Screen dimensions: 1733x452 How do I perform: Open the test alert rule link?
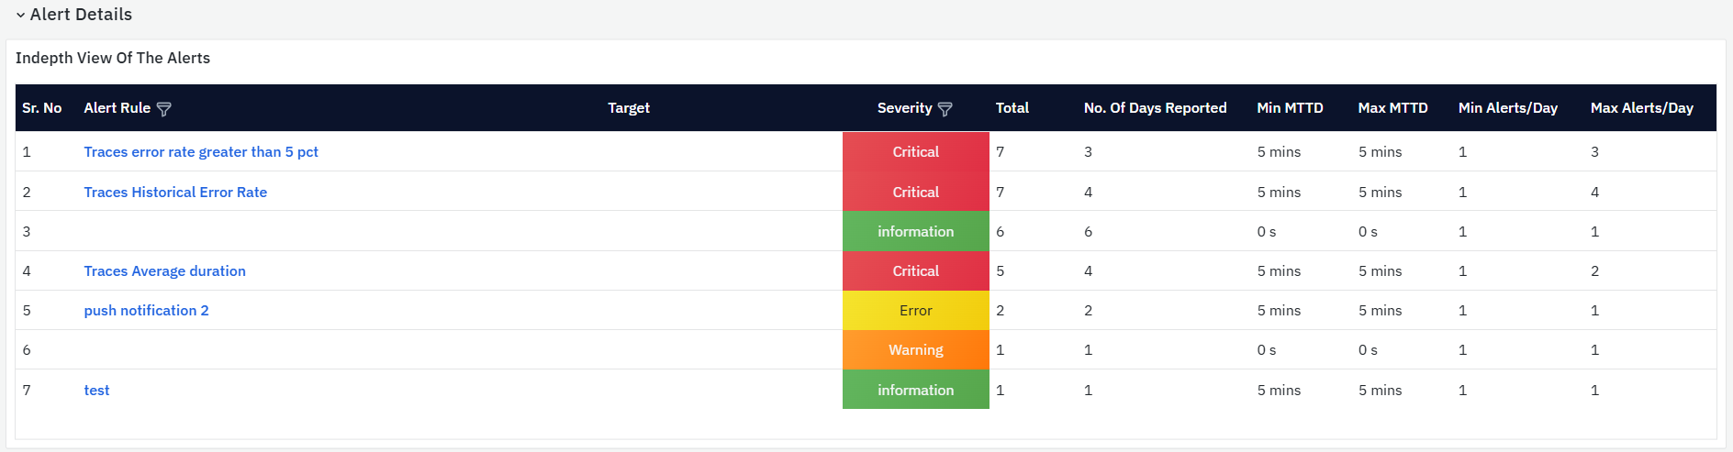tap(96, 391)
